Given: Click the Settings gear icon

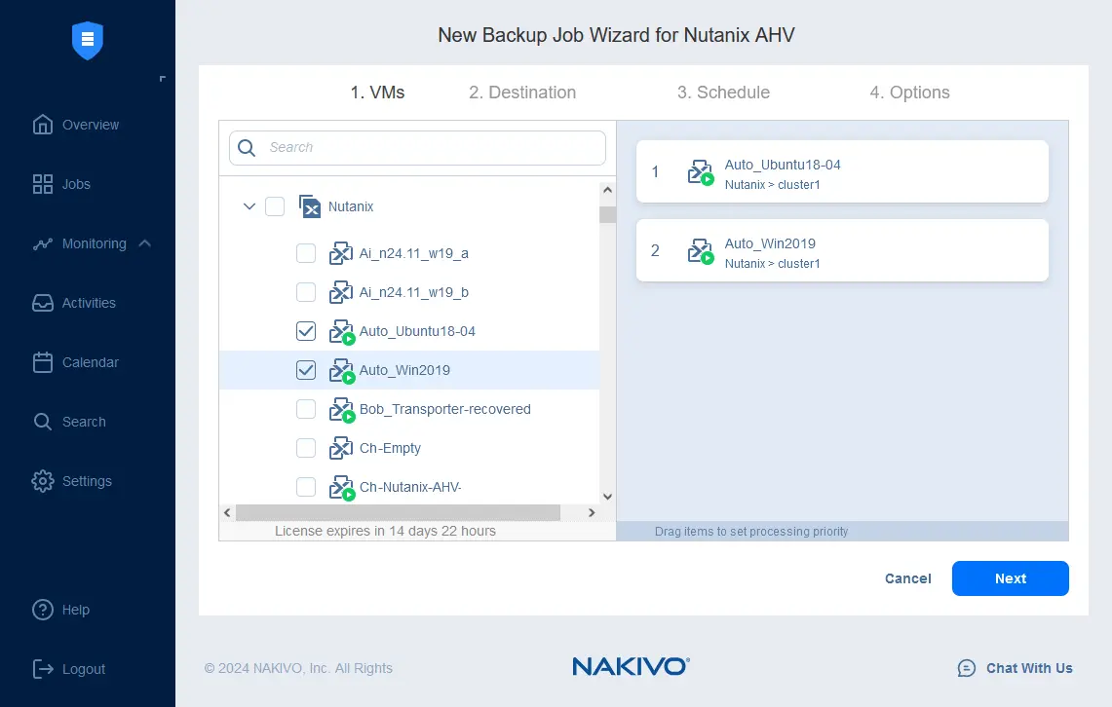Looking at the screenshot, I should [43, 481].
